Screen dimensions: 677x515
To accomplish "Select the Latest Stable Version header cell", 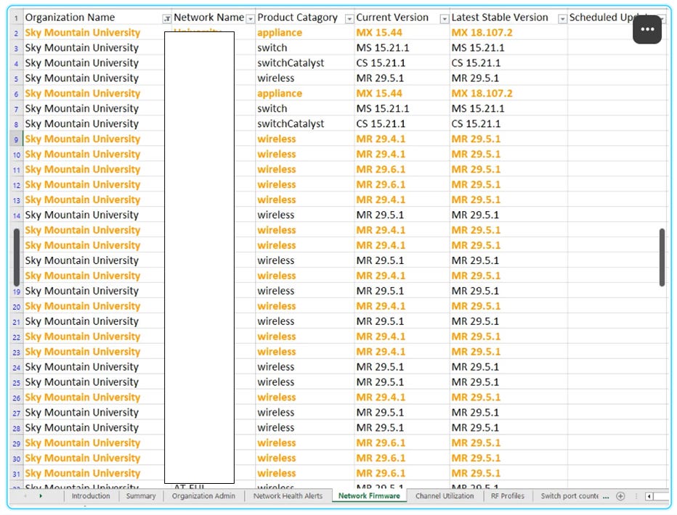I will point(508,17).
